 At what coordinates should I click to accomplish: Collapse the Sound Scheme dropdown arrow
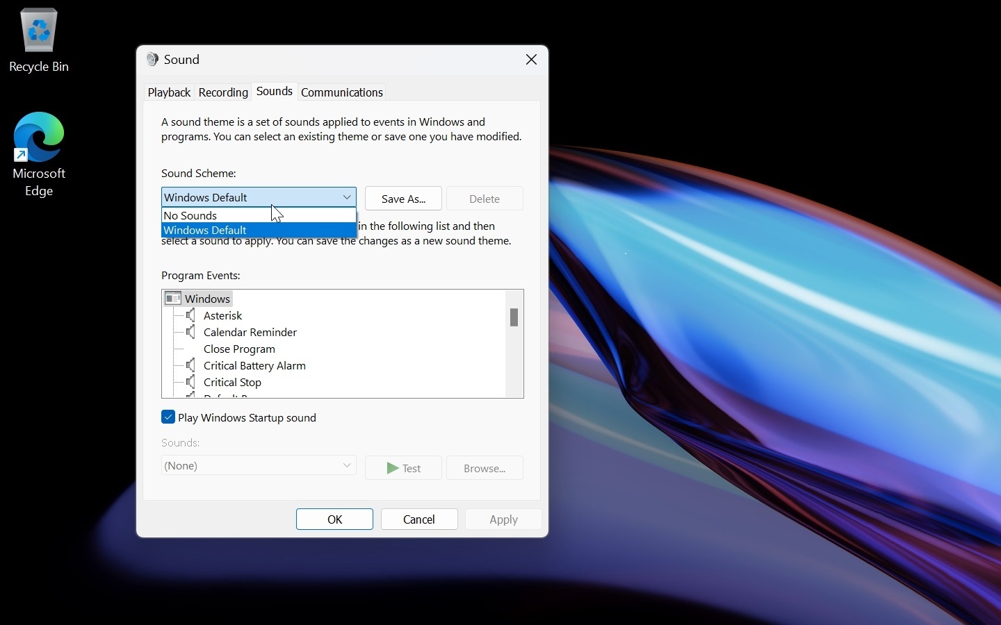[x=347, y=198]
